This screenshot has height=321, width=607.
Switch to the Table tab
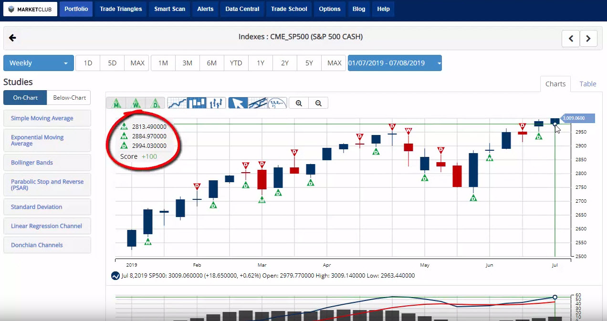[x=587, y=83]
